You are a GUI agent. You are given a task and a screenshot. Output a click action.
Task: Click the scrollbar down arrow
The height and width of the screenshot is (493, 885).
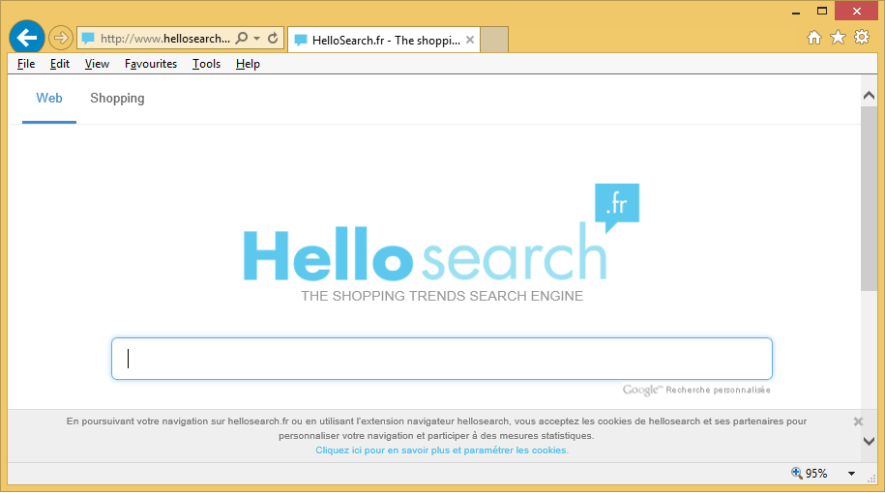(870, 441)
